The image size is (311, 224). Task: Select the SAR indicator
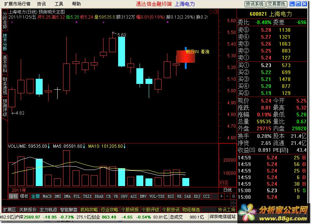tap(187, 196)
